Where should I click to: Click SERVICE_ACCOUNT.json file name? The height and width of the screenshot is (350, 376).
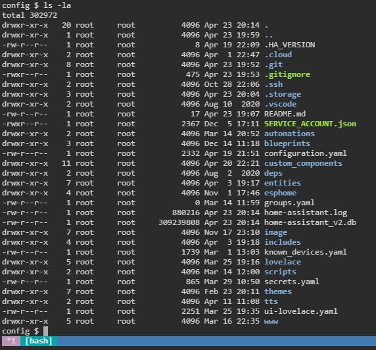coord(310,124)
